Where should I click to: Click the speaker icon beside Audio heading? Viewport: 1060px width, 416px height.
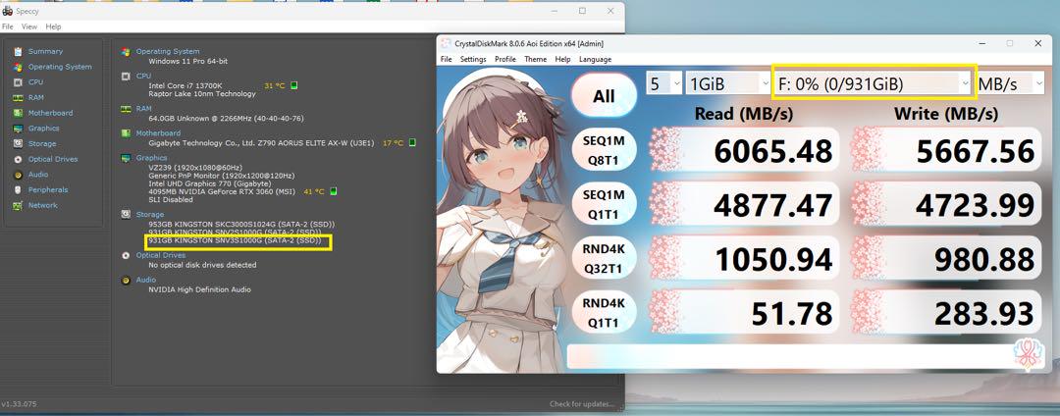pos(126,281)
